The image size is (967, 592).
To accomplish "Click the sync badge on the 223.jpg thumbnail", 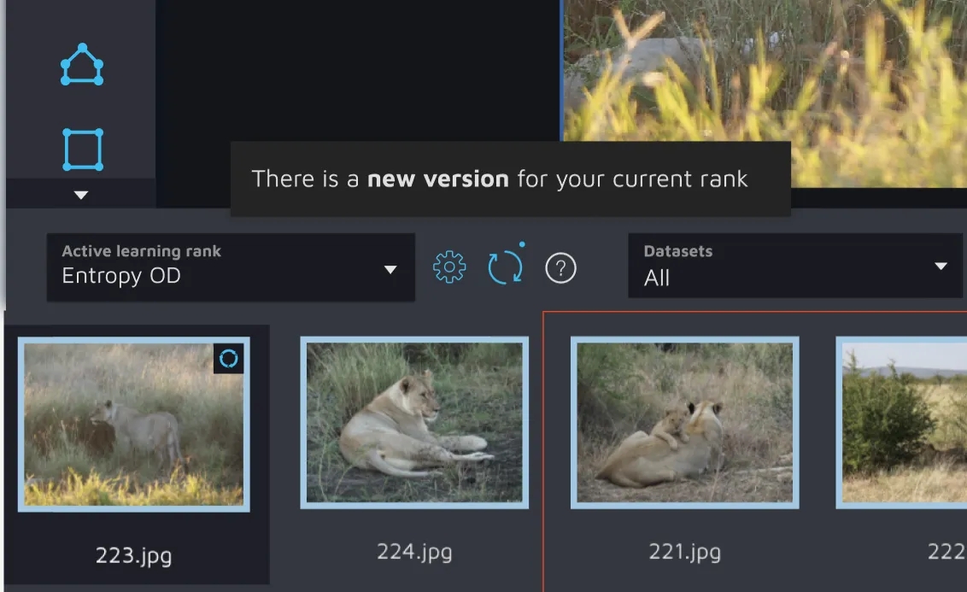I will 228,359.
